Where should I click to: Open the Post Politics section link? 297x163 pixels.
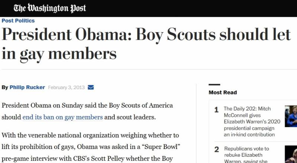click(x=18, y=21)
